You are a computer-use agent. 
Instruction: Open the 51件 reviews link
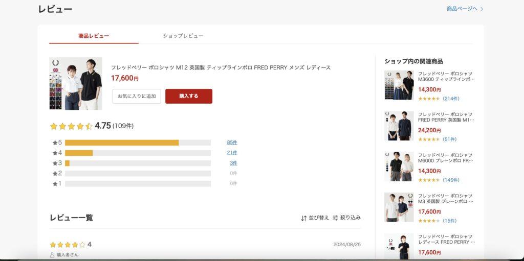(449, 139)
